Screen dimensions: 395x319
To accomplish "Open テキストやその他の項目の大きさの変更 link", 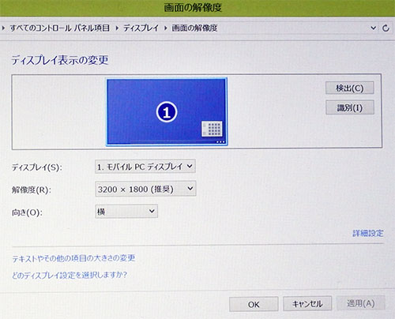I will coord(73,258).
